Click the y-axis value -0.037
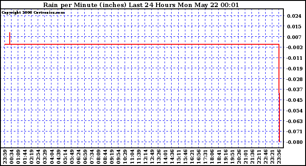 click(x=294, y=89)
